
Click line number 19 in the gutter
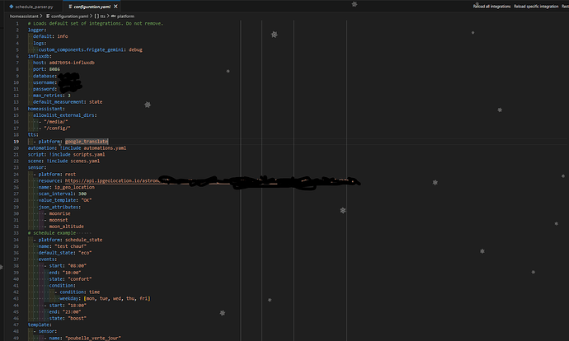[x=16, y=142]
